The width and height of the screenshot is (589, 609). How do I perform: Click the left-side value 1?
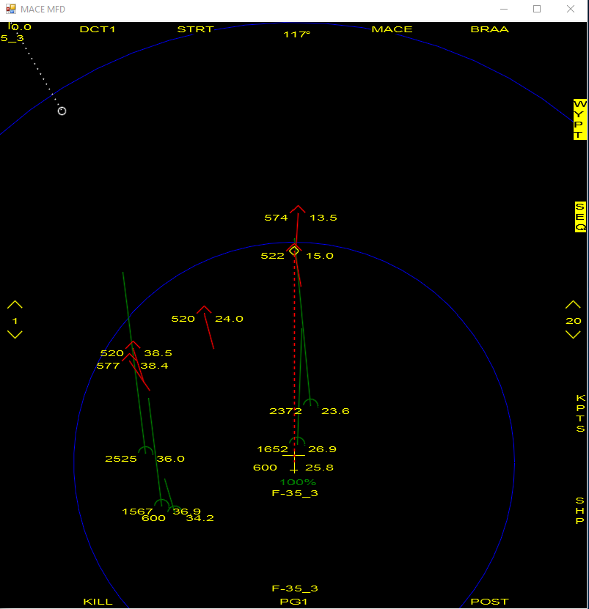click(x=15, y=321)
